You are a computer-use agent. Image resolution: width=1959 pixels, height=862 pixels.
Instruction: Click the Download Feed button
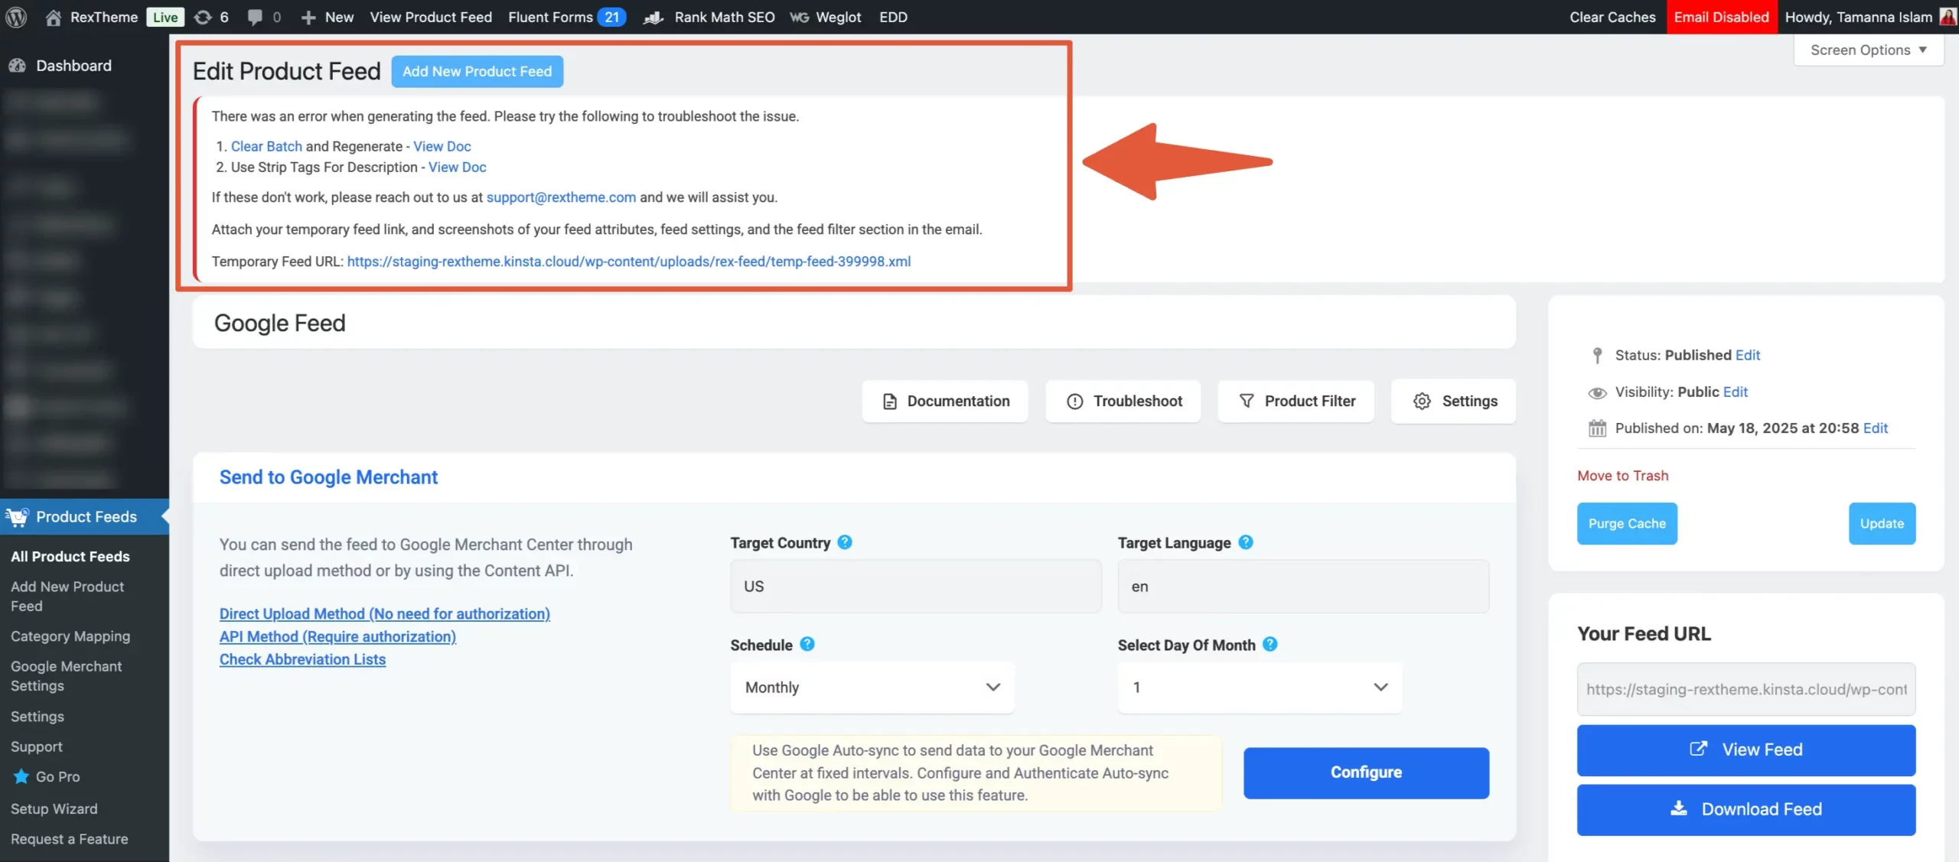click(x=1745, y=809)
